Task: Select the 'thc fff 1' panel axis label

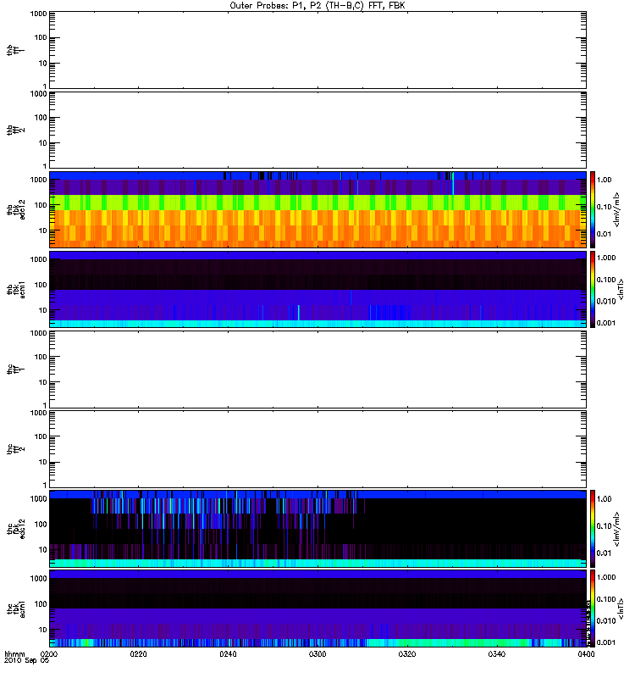Action: coord(15,370)
